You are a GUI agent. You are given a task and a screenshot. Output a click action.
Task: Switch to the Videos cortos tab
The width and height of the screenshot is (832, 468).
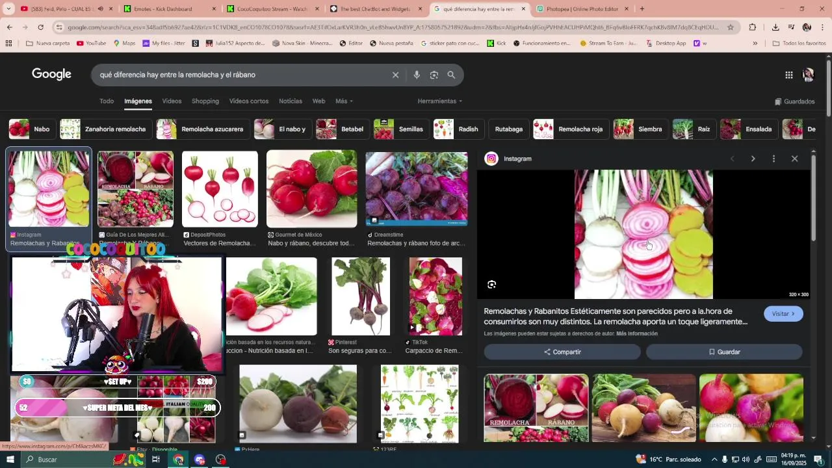click(x=248, y=101)
